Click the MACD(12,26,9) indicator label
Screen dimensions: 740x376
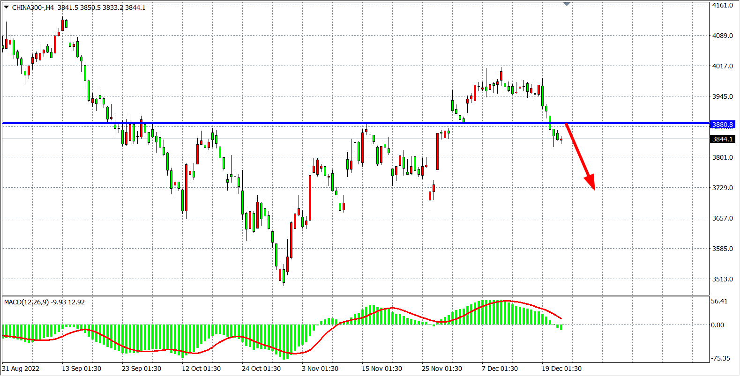pyautogui.click(x=26, y=302)
